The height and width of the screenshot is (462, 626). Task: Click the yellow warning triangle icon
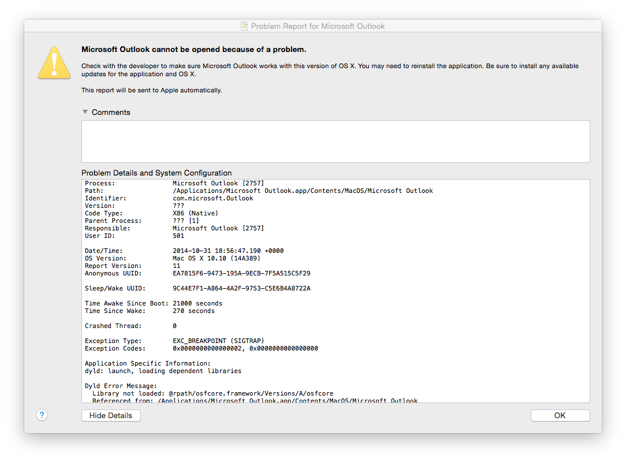point(54,63)
